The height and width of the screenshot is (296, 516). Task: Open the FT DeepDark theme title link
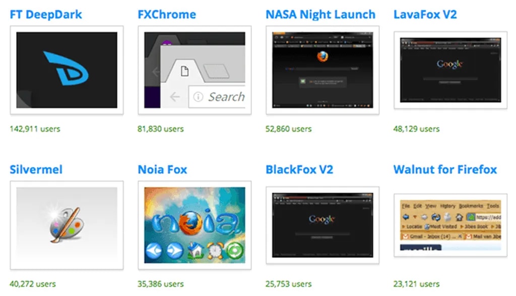pyautogui.click(x=46, y=15)
